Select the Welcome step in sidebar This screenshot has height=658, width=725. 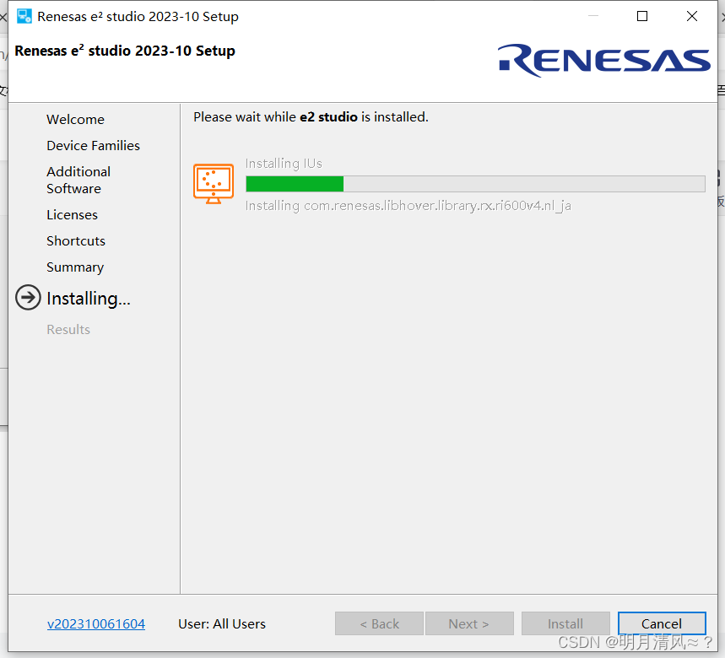click(x=75, y=119)
